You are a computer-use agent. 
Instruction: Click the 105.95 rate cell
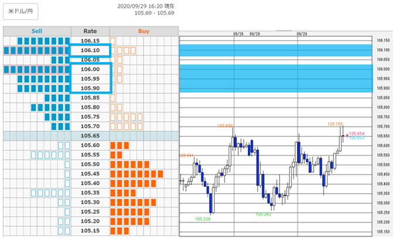click(90, 79)
